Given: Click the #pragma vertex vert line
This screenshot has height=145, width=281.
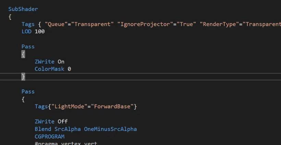Looking at the screenshot, I should pos(66,143).
